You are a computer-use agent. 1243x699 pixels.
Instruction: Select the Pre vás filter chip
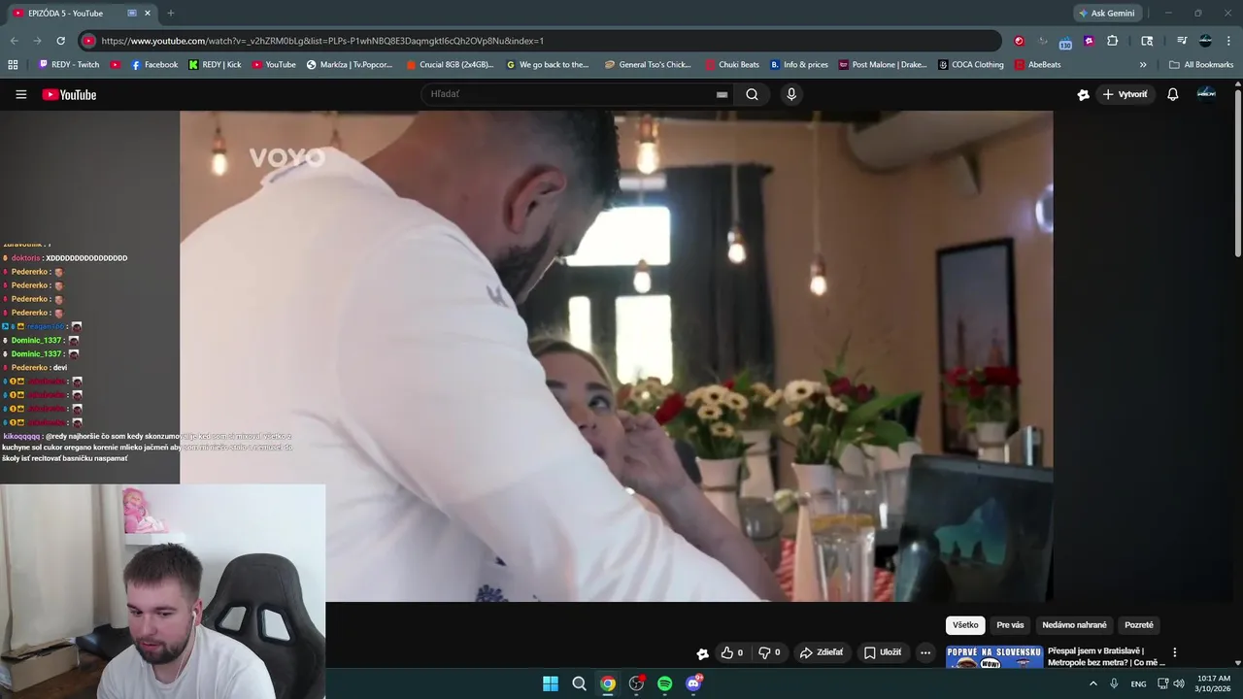pyautogui.click(x=1010, y=625)
